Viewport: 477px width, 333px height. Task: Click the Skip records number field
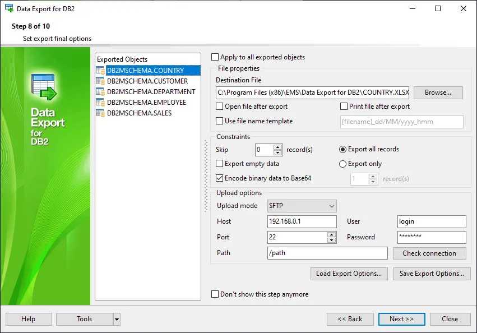coord(265,150)
